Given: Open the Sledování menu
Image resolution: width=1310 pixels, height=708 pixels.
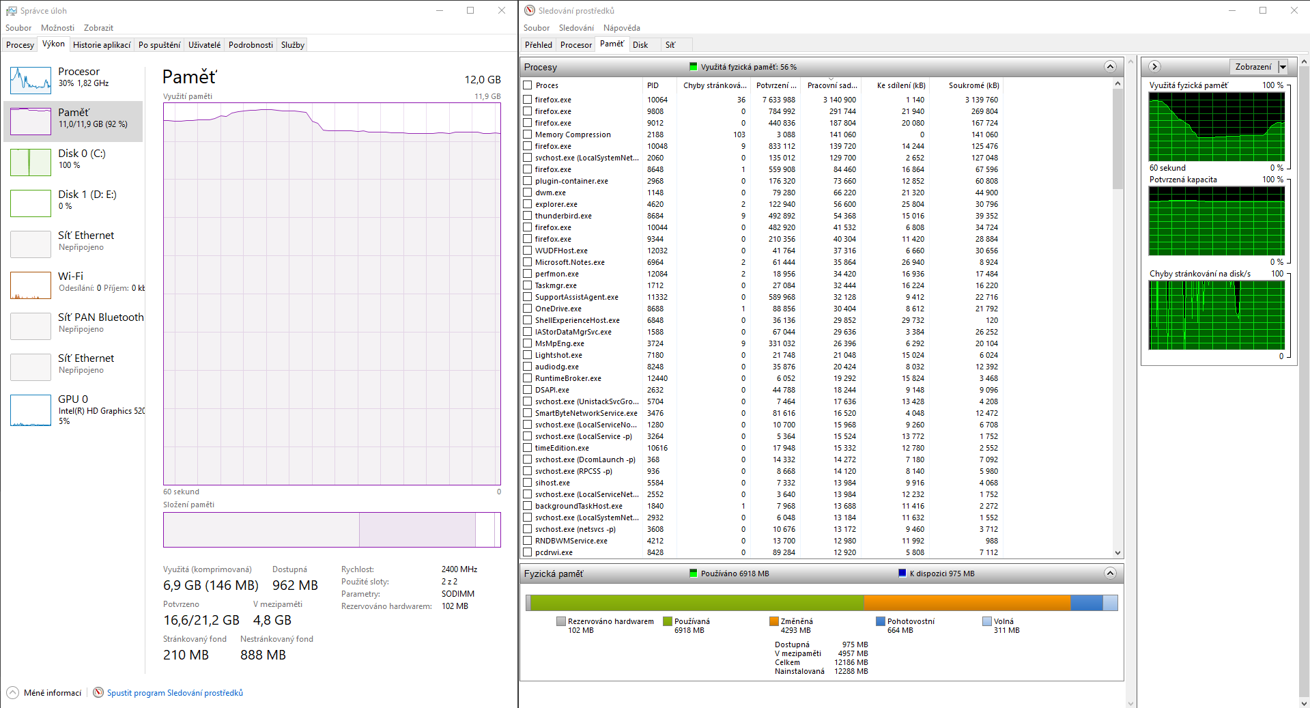Looking at the screenshot, I should (x=576, y=28).
